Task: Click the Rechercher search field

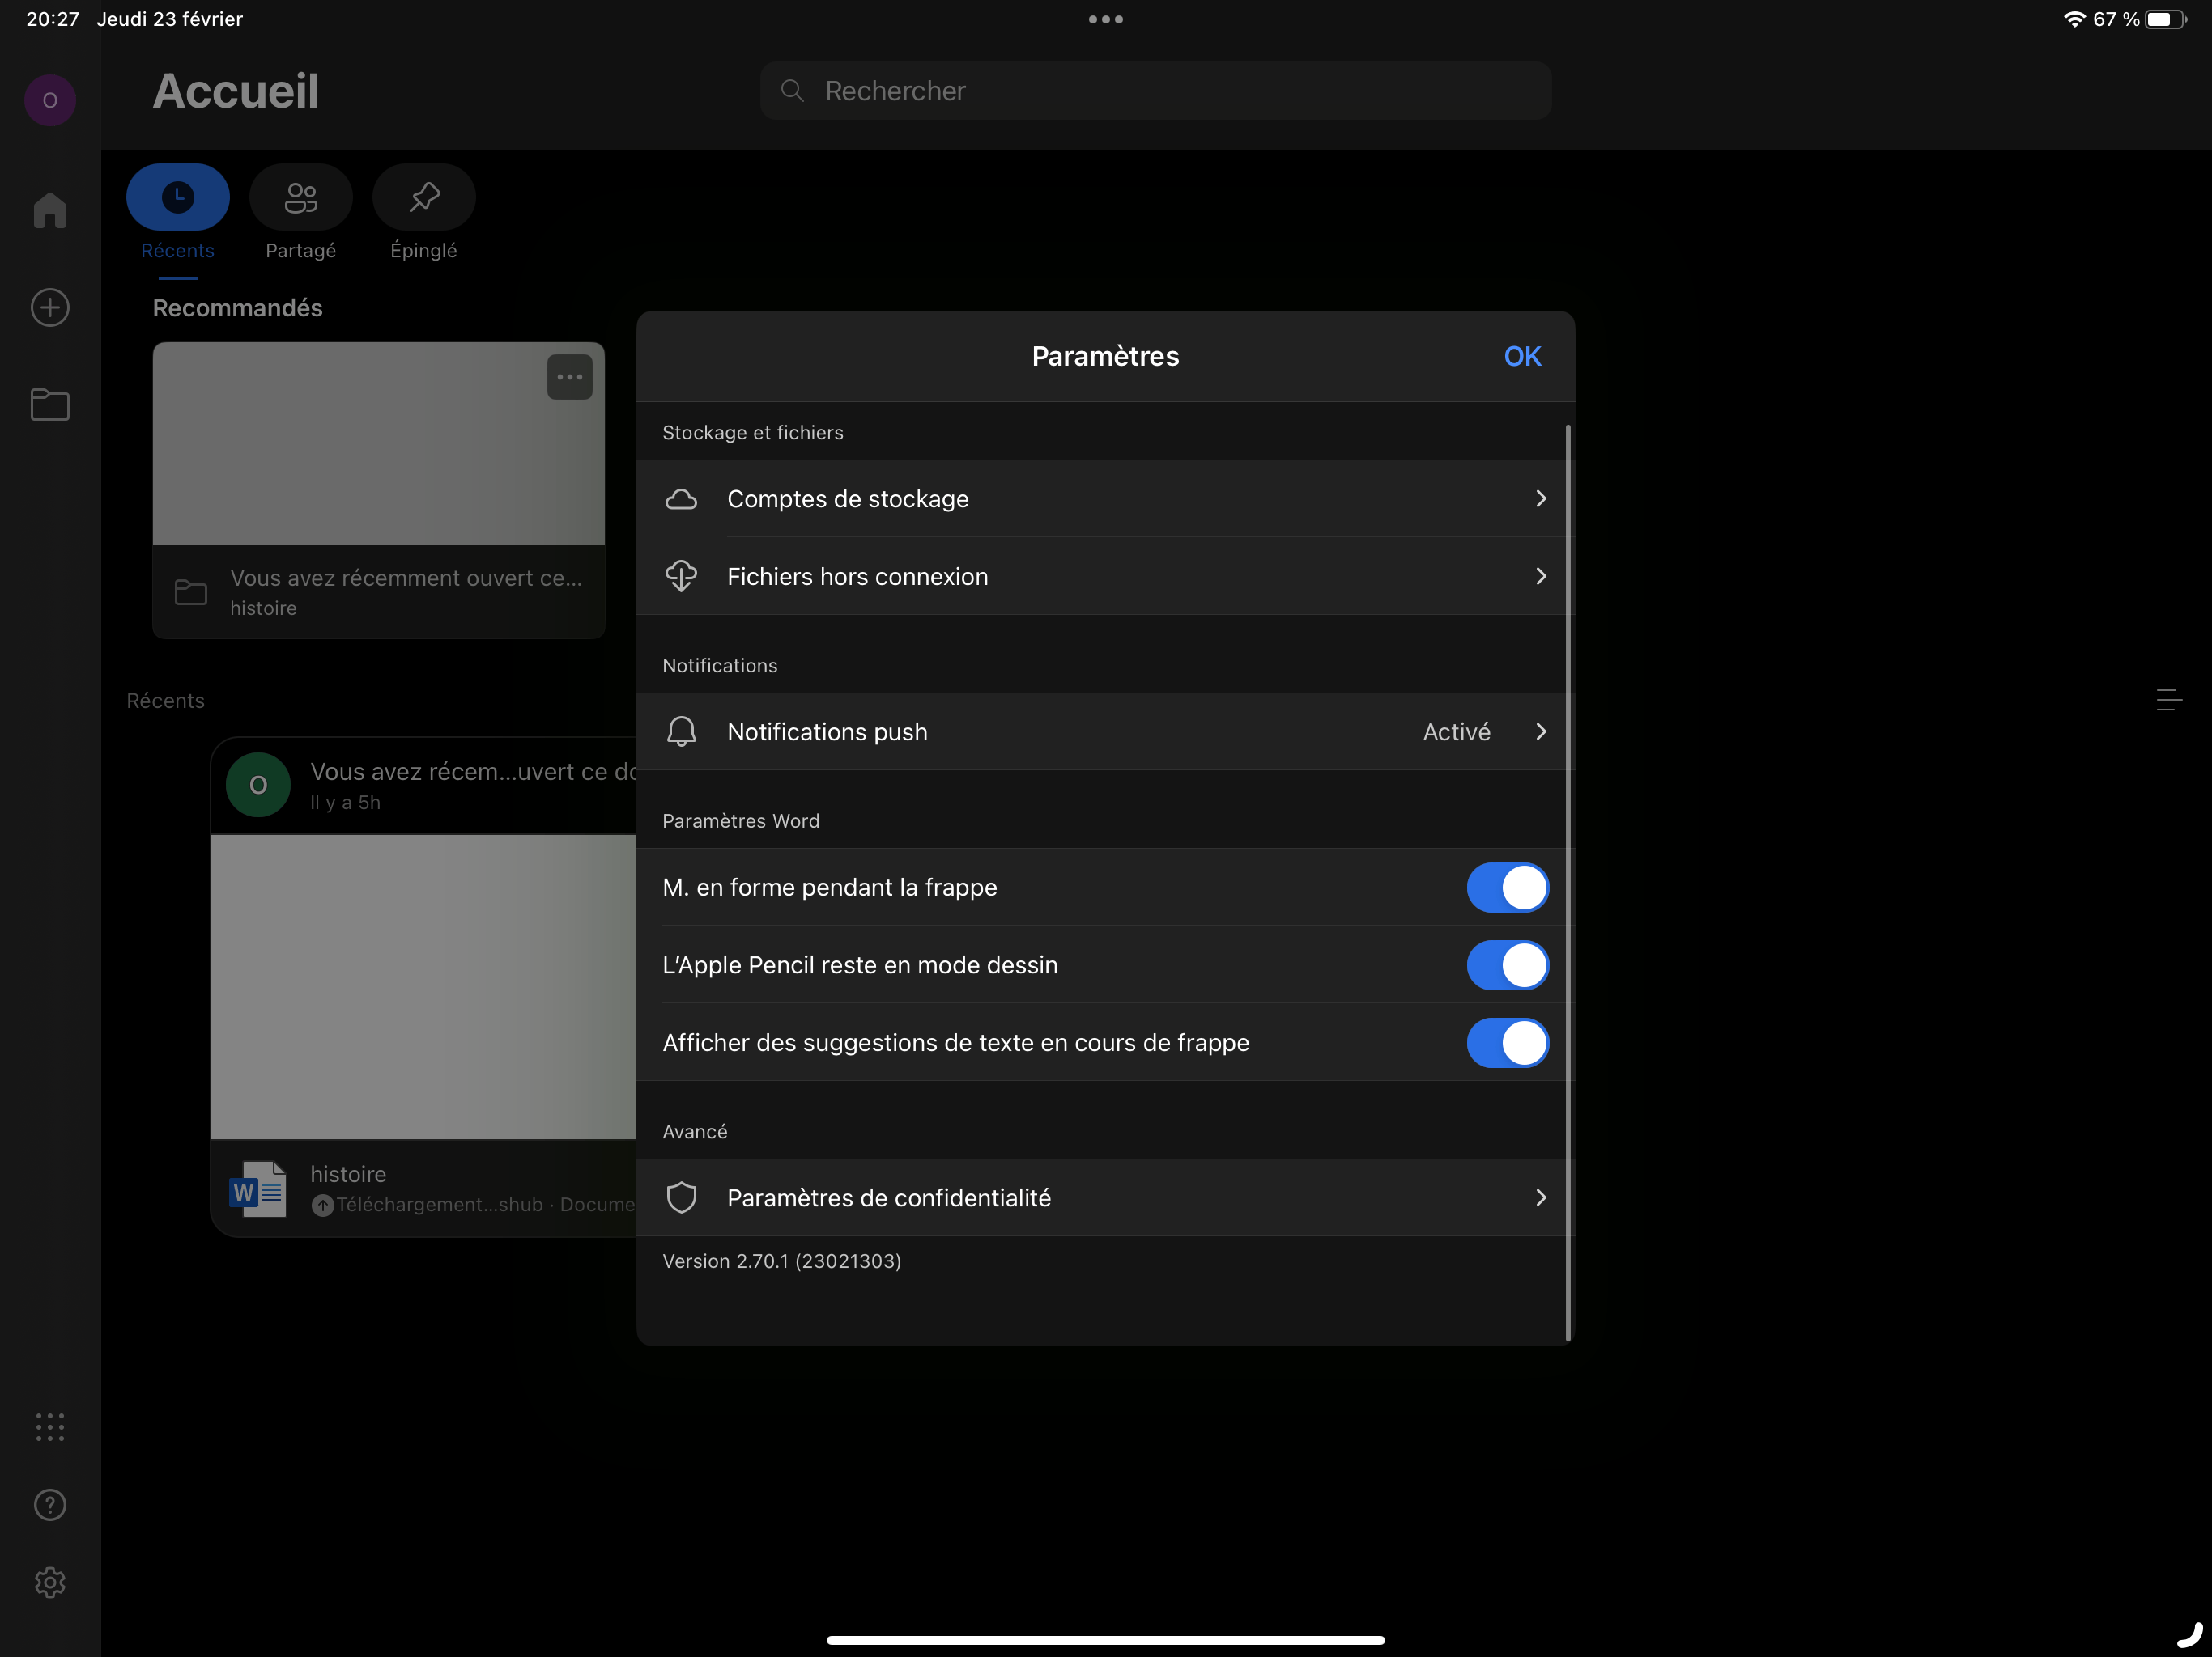Action: click(x=1155, y=91)
